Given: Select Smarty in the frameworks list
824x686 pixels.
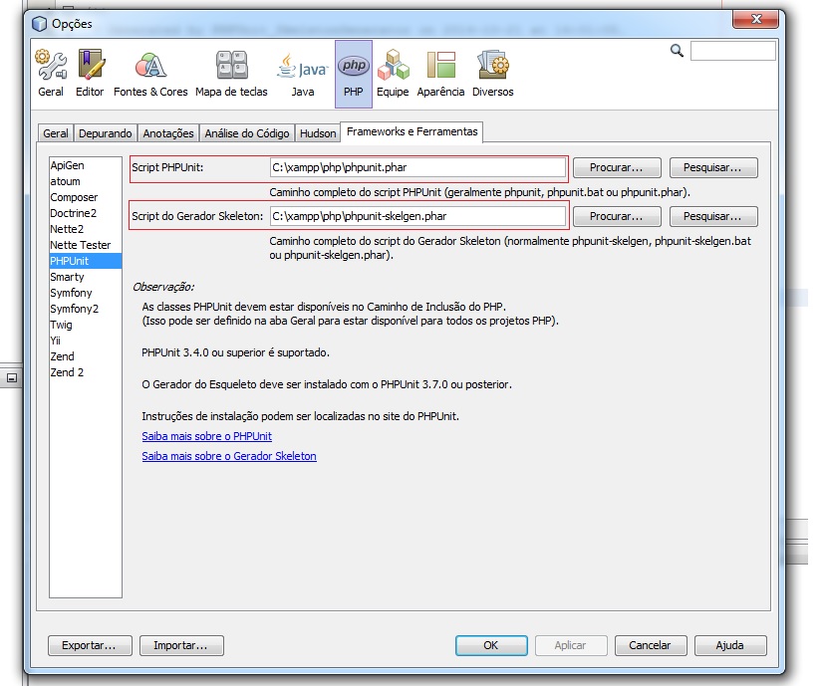Looking at the screenshot, I should tap(85, 277).
